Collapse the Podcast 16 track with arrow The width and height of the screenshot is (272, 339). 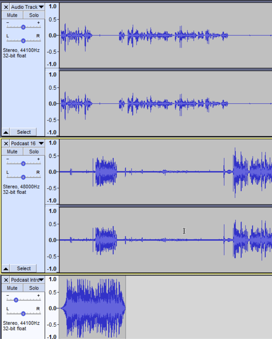tap(6, 268)
